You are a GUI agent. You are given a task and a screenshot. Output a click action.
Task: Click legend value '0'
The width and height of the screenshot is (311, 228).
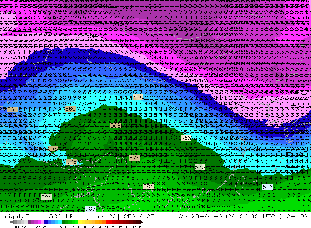point(79,227)
